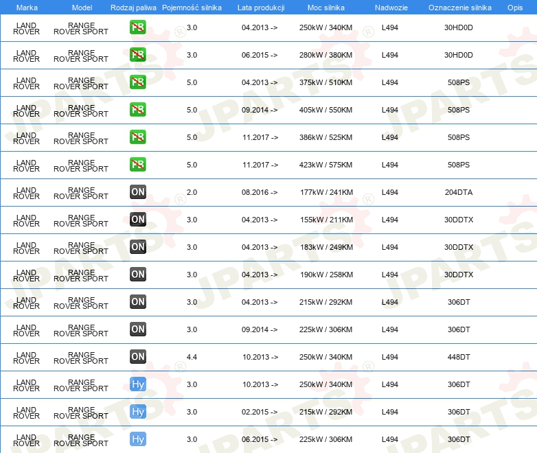Click the Hy hybrid icon in the 10.2013 306DT row
Screen dimensions: 537x453
click(x=138, y=384)
